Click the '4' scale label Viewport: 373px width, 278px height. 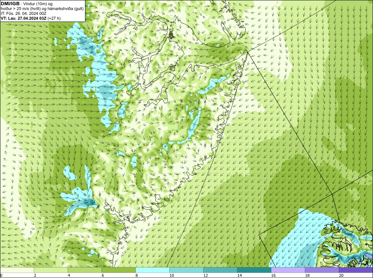coord(69,275)
